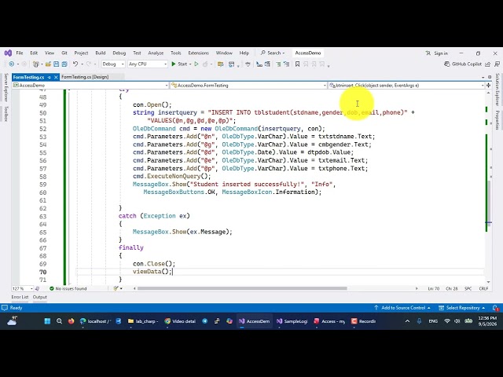Click the taskbar Search magnifier icon
The image size is (503, 377).
pos(60,321)
